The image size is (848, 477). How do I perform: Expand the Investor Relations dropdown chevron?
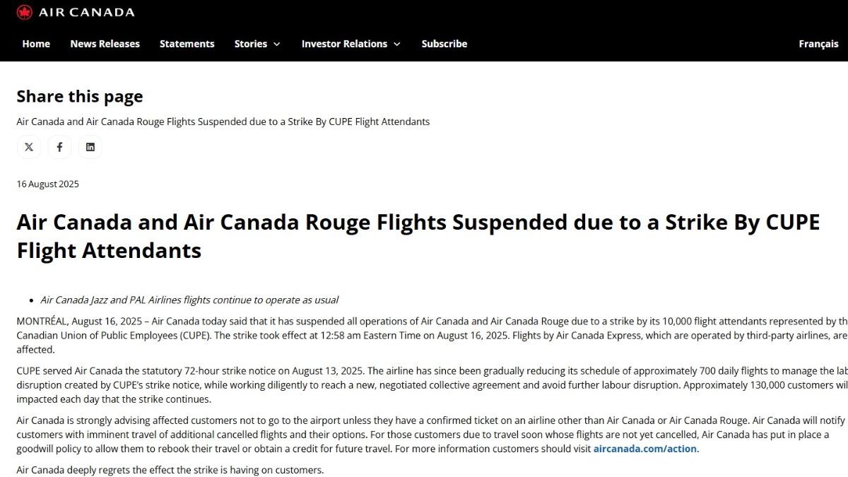[x=397, y=44]
